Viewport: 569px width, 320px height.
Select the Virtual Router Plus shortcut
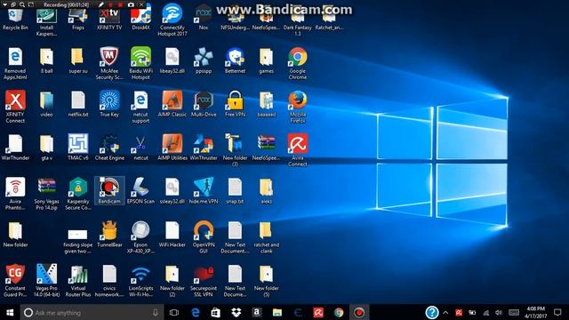pos(78,281)
